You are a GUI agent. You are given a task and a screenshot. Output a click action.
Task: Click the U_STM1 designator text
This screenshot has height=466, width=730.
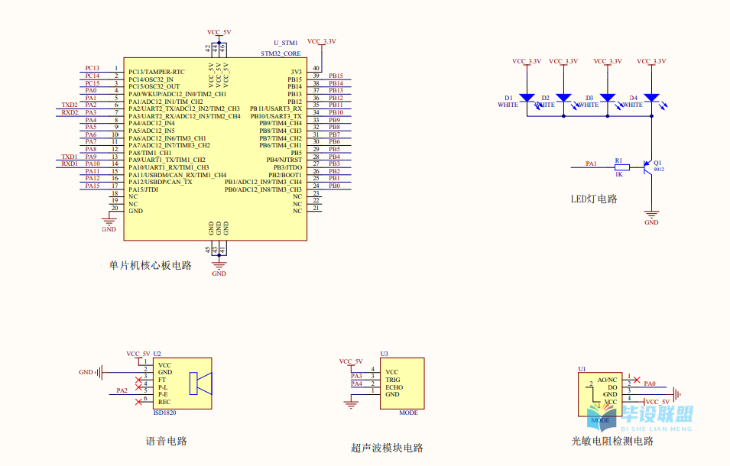(x=285, y=44)
